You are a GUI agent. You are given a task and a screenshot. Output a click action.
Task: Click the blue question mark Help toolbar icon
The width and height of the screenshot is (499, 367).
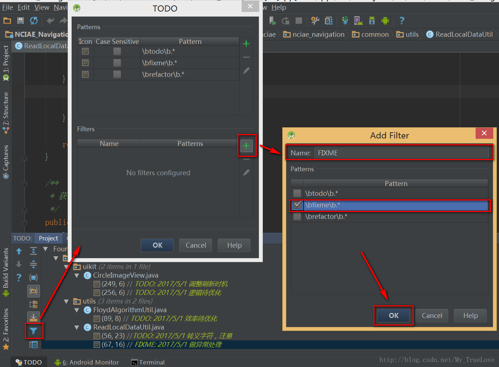point(402,21)
